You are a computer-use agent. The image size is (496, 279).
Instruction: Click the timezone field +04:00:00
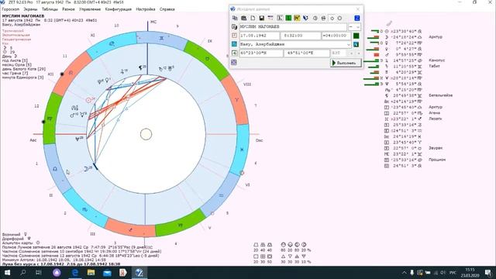coord(336,36)
